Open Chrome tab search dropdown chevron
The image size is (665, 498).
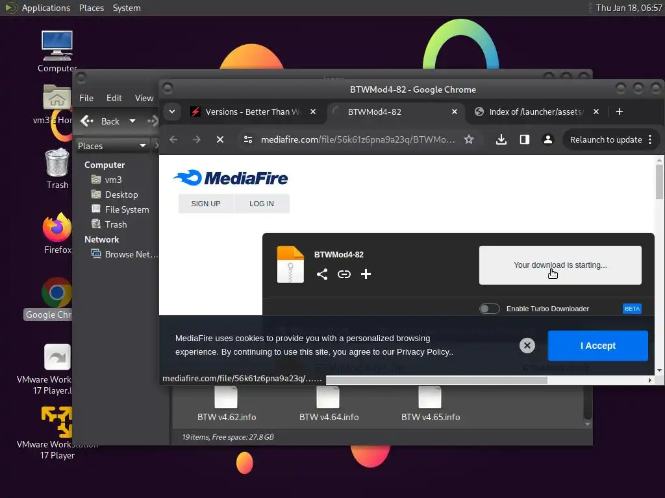[x=171, y=112]
